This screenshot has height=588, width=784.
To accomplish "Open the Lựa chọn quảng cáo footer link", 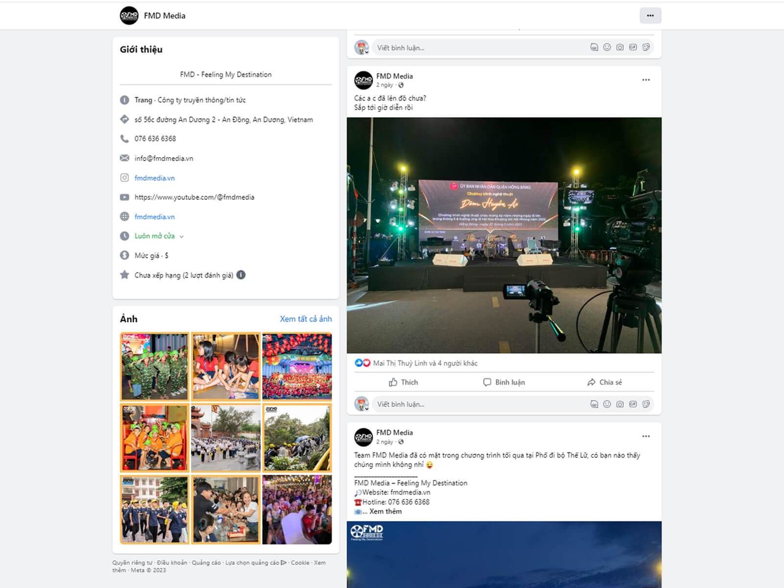I will (x=256, y=563).
